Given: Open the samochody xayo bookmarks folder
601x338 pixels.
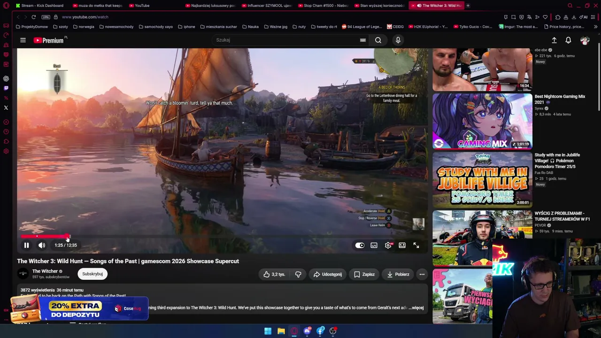Looking at the screenshot, I should tap(156, 27).
